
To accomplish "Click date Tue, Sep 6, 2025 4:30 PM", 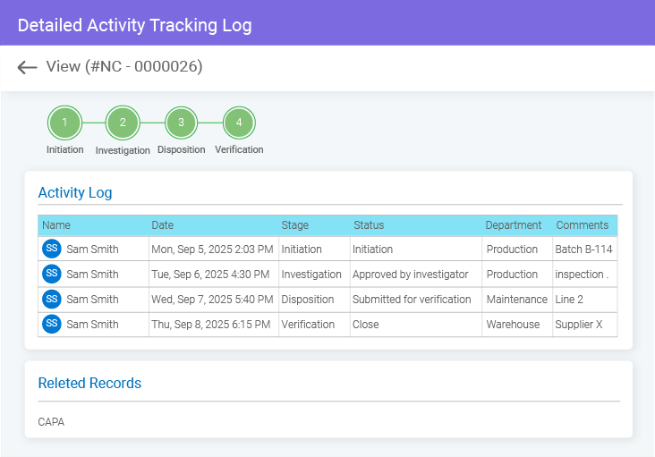I will tap(210, 275).
